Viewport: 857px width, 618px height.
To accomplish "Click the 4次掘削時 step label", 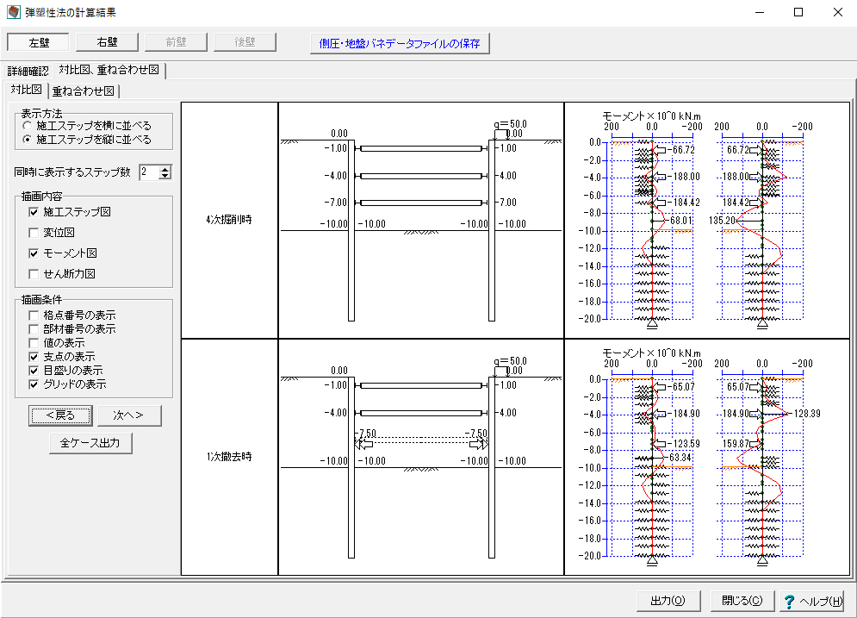I will pyautogui.click(x=229, y=220).
